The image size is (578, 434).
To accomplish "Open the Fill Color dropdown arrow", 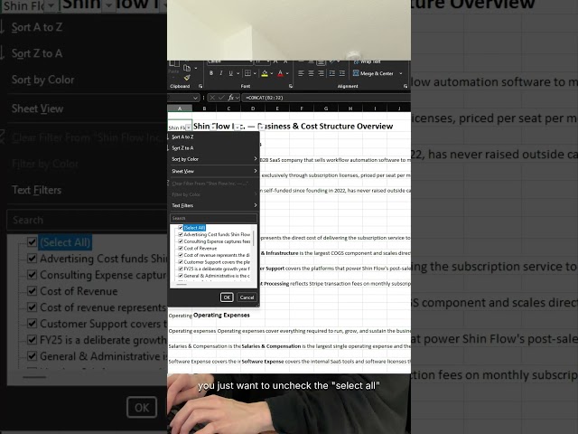I will tap(272, 73).
